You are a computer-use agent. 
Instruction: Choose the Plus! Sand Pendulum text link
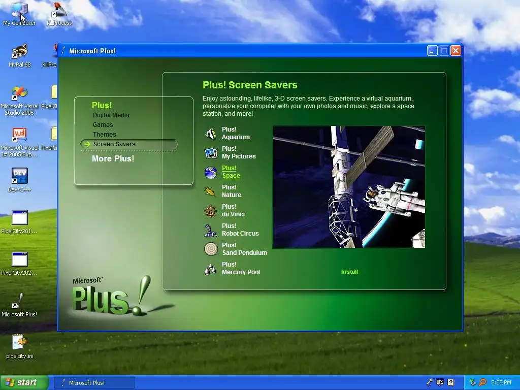[244, 249]
